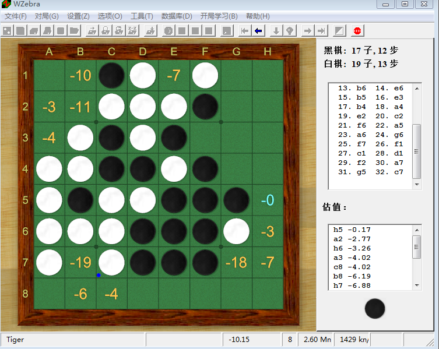The image size is (439, 349).
Task: Click the down-arrow-into-tray toolbar icon
Action: [150, 30]
